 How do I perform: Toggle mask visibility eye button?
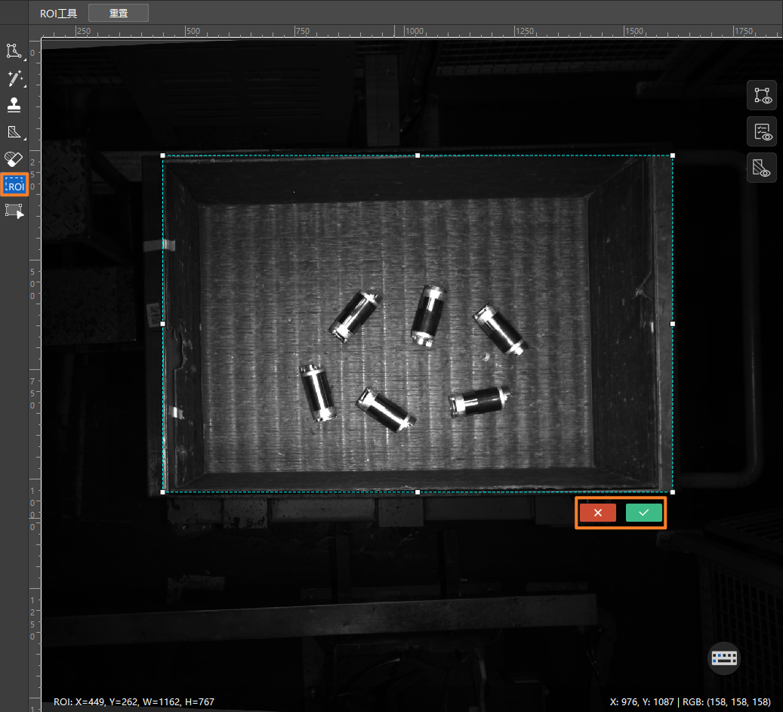coord(762,168)
